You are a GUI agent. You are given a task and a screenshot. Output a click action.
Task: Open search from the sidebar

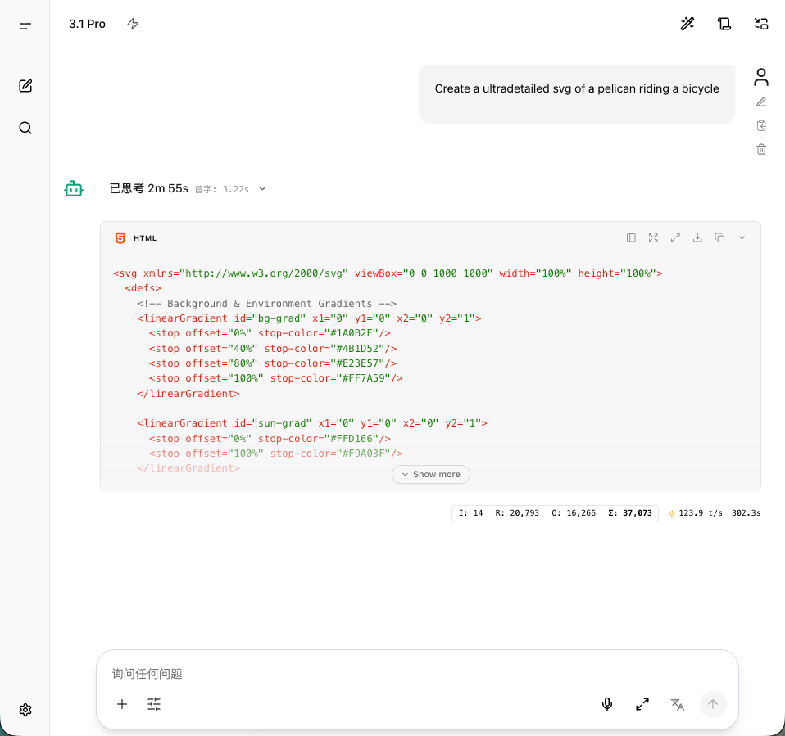(25, 128)
